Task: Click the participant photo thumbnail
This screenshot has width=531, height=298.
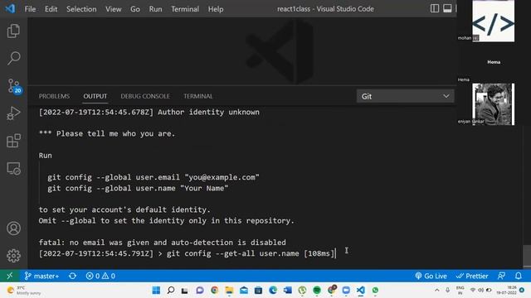Action: pos(493,104)
